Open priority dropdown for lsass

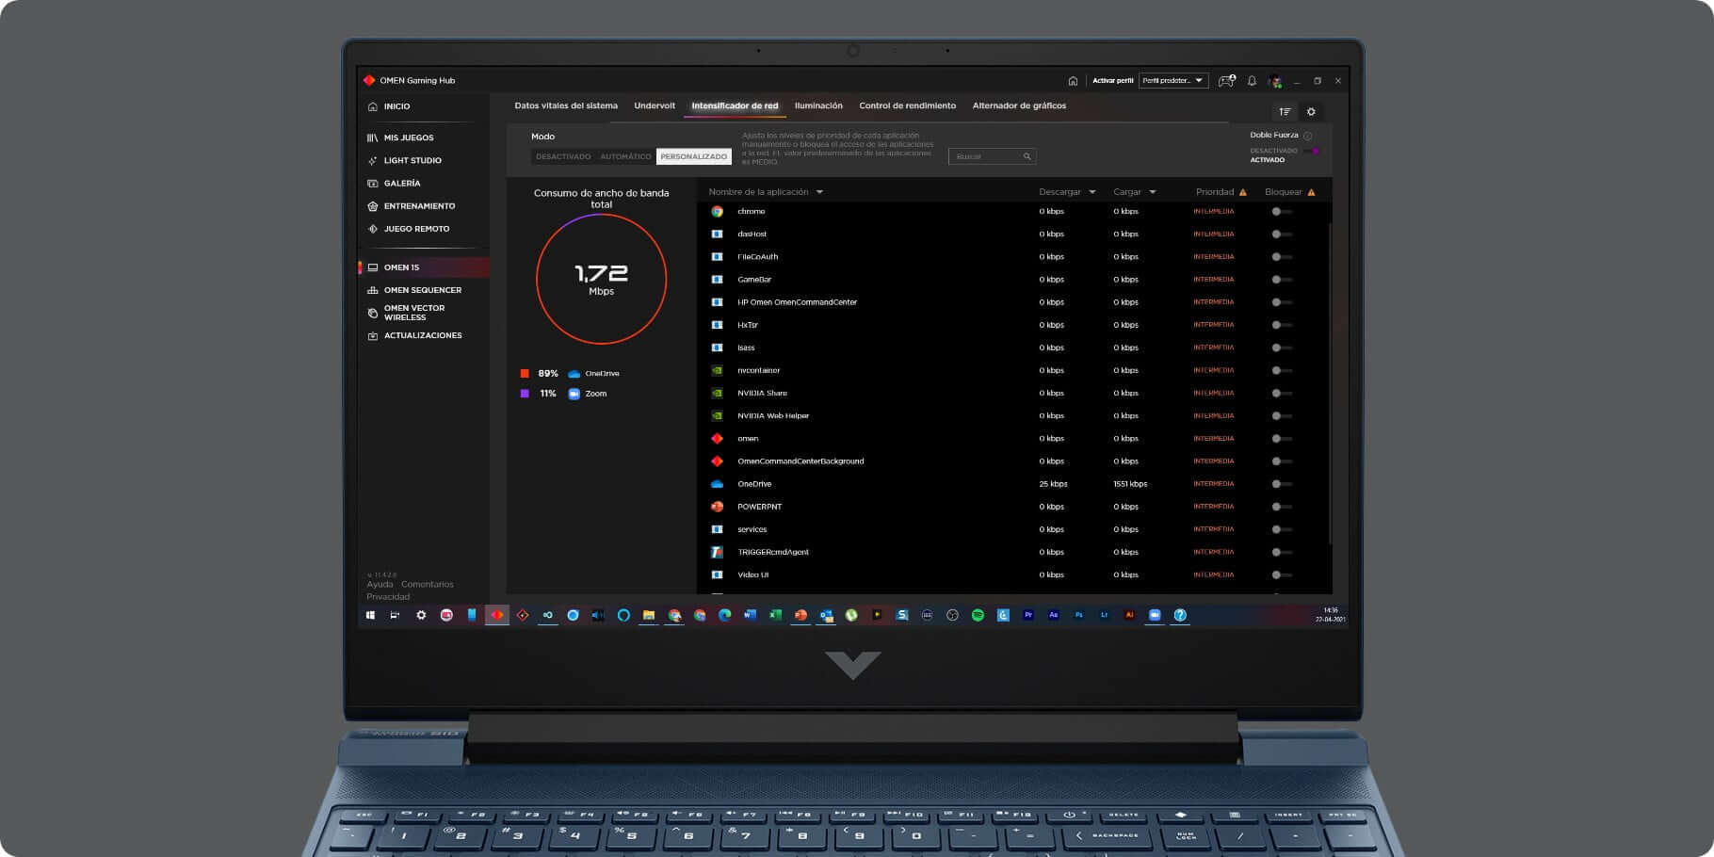pyautogui.click(x=1214, y=348)
